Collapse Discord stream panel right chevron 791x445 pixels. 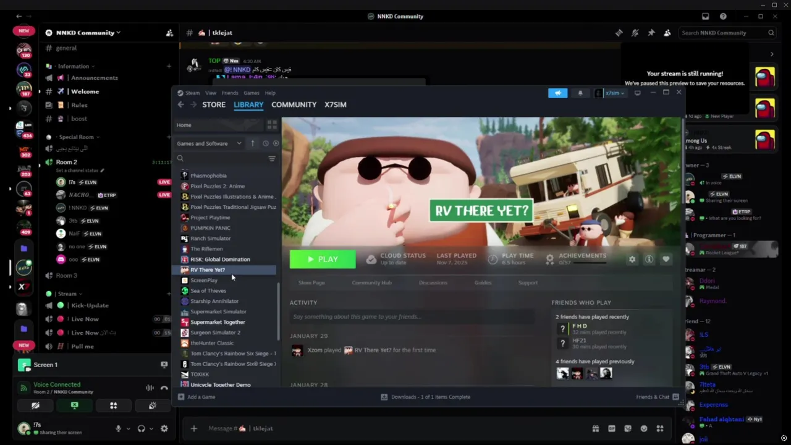[x=771, y=54]
